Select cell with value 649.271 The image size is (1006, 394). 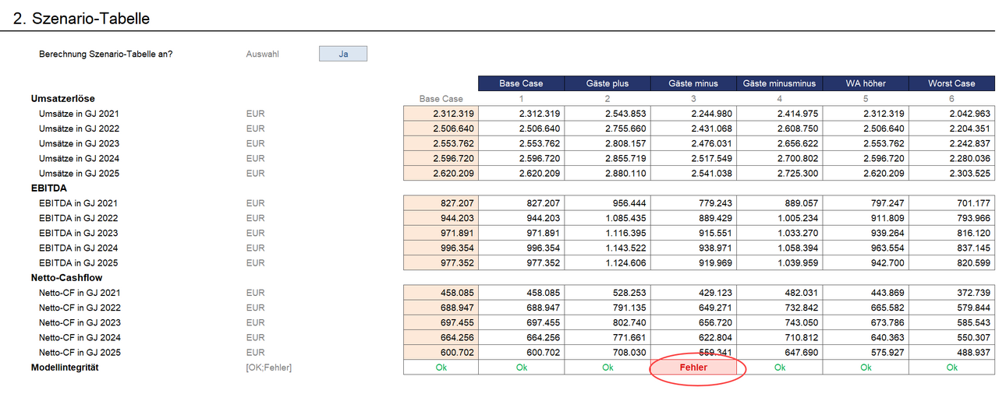pos(693,308)
